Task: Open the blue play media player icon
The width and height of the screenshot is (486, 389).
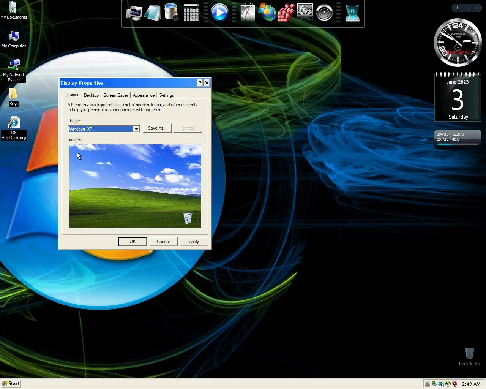Action: coord(219,13)
